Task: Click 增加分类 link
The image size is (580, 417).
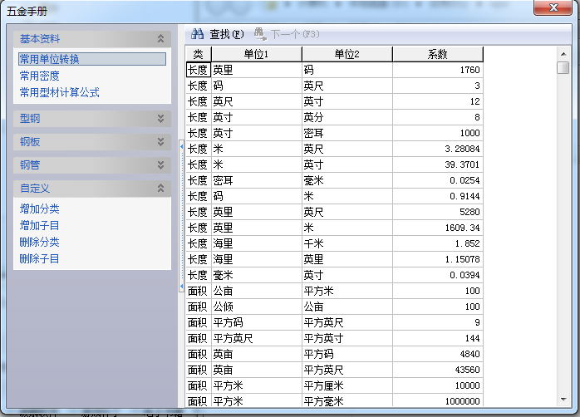Action: point(40,208)
